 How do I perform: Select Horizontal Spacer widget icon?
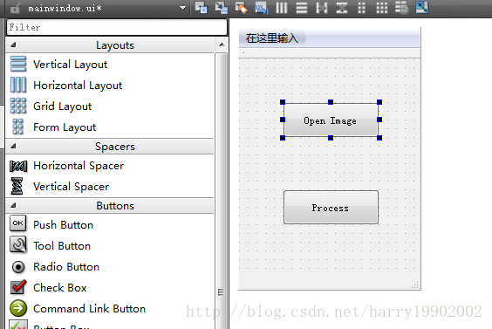tap(18, 166)
